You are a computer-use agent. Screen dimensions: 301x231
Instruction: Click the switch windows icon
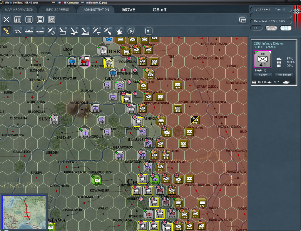(243, 20)
